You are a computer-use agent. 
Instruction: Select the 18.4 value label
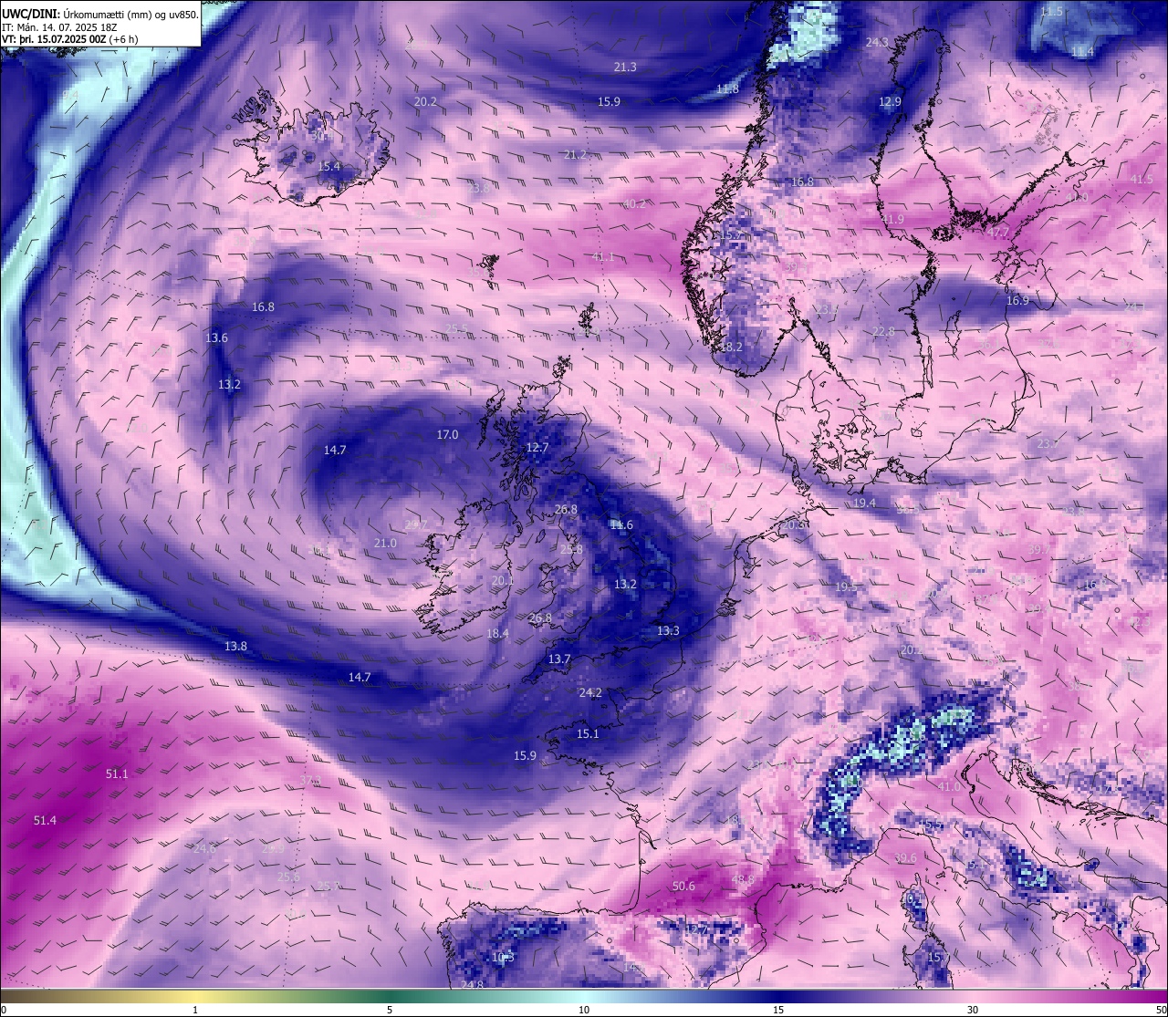(x=497, y=634)
